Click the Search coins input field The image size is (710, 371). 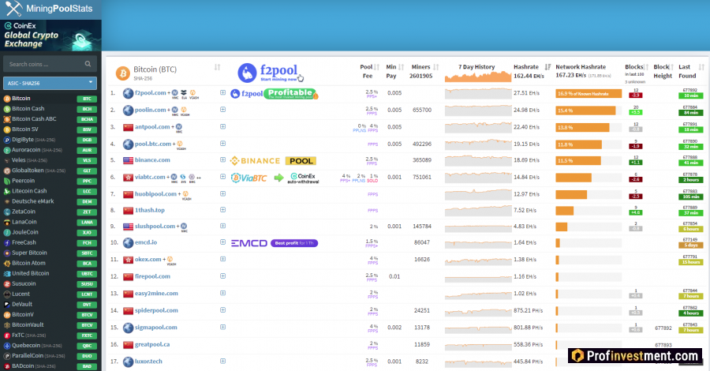50,64
